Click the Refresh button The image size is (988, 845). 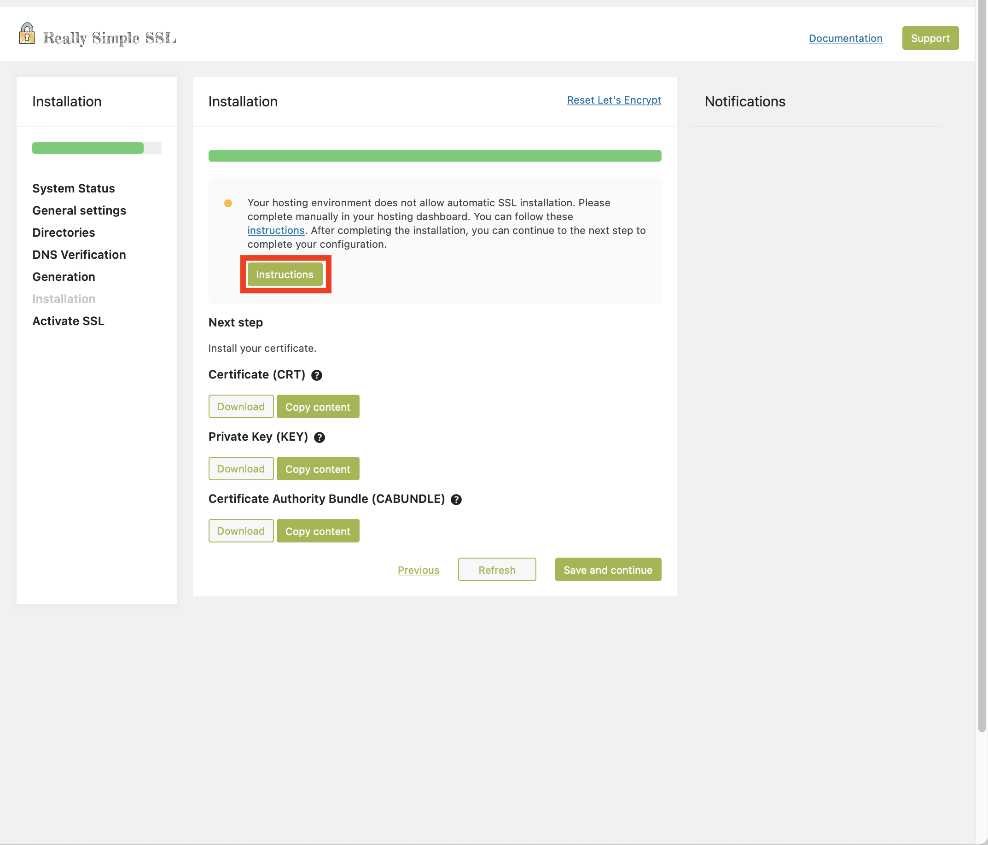497,569
